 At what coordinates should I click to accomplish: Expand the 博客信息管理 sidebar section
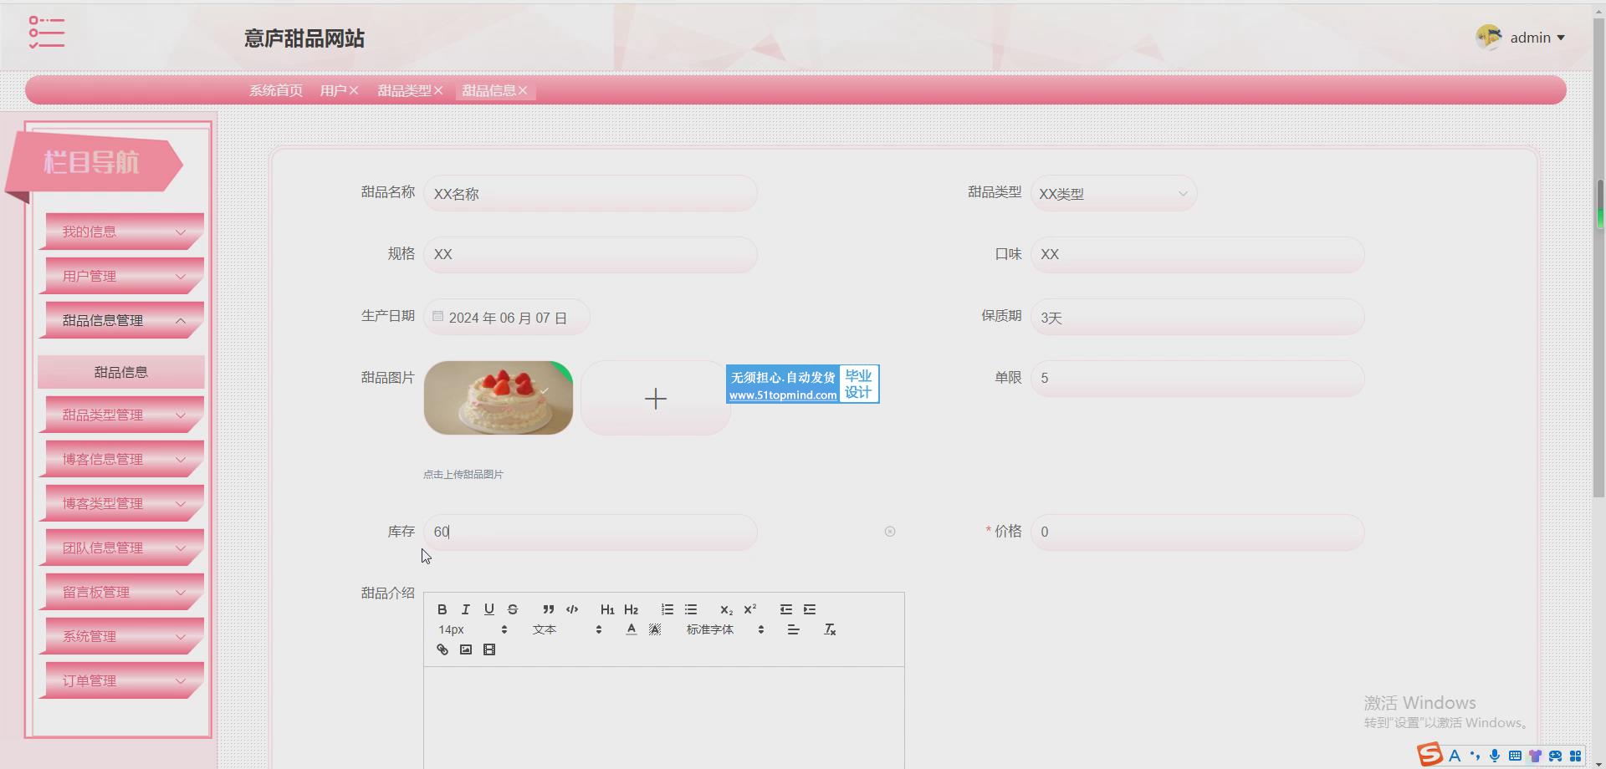(x=121, y=459)
